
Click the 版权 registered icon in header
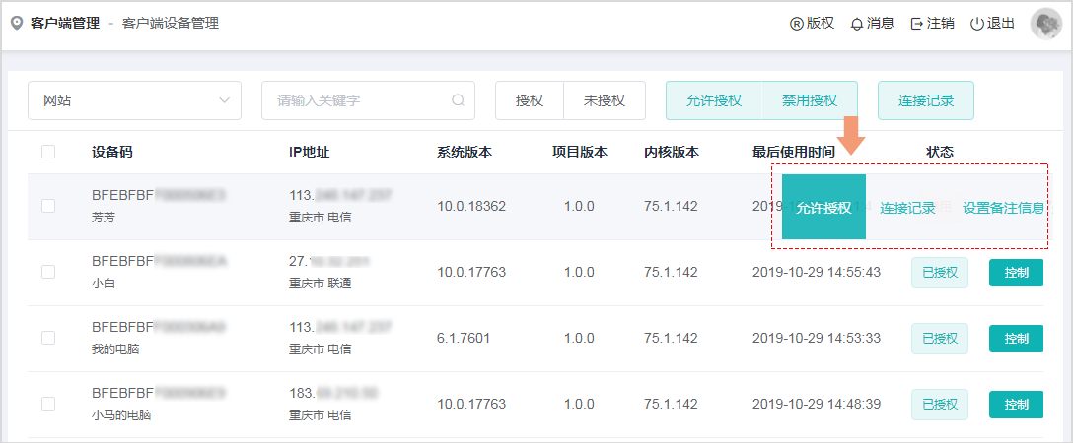[x=797, y=24]
